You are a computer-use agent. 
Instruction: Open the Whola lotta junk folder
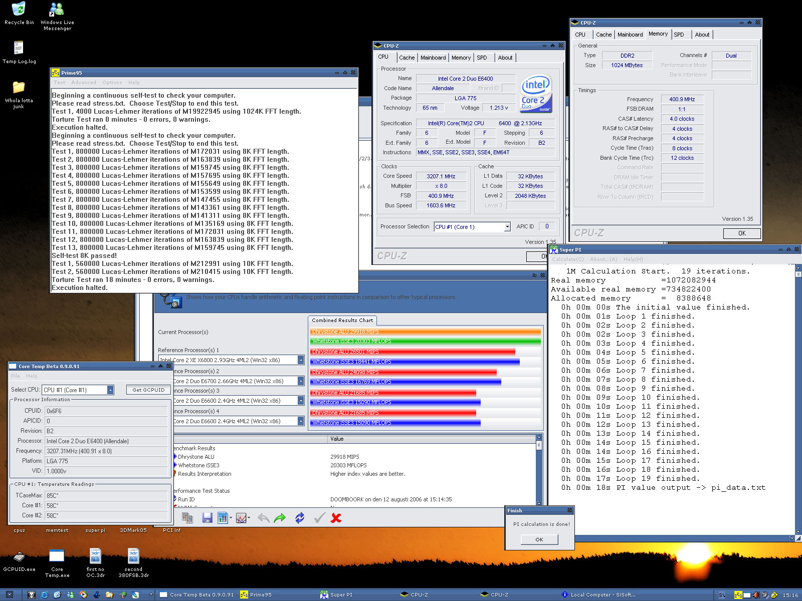[x=19, y=95]
